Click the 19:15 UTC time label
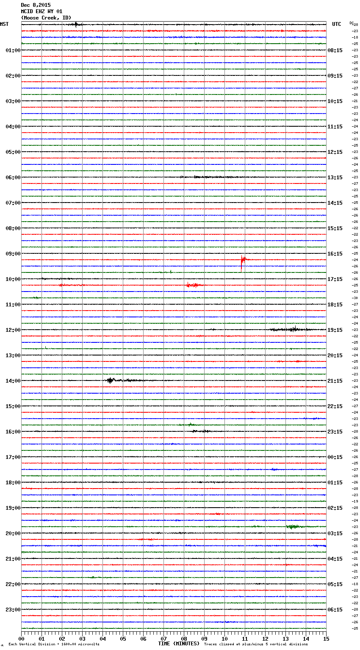 (x=335, y=330)
